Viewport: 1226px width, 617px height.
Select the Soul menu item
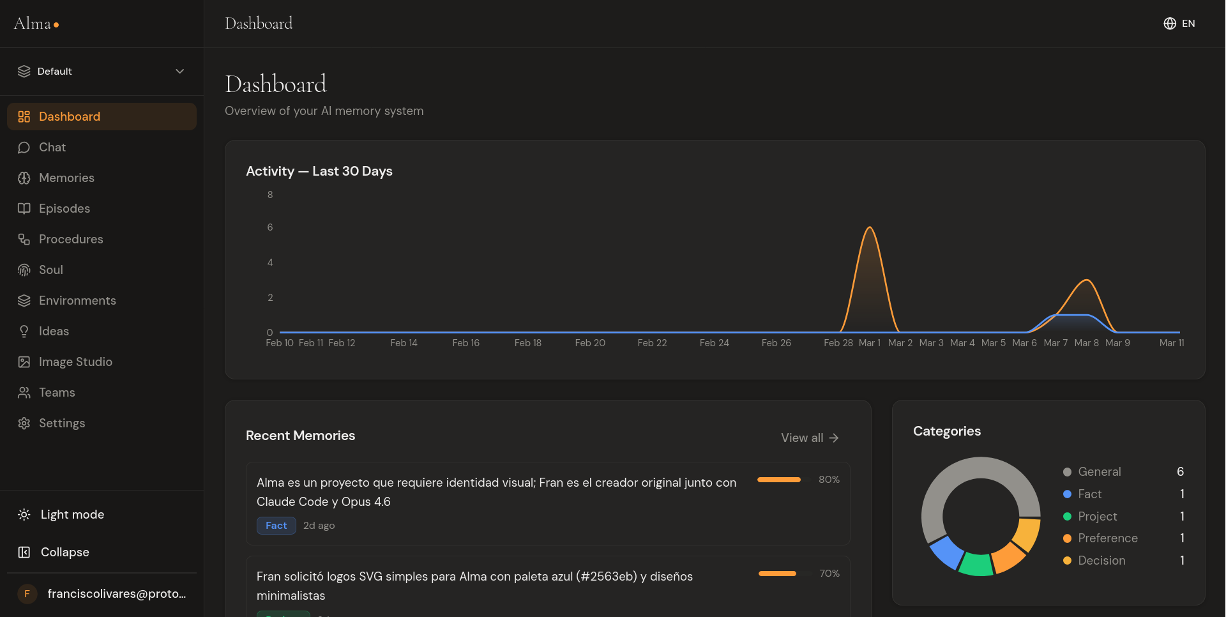102,270
